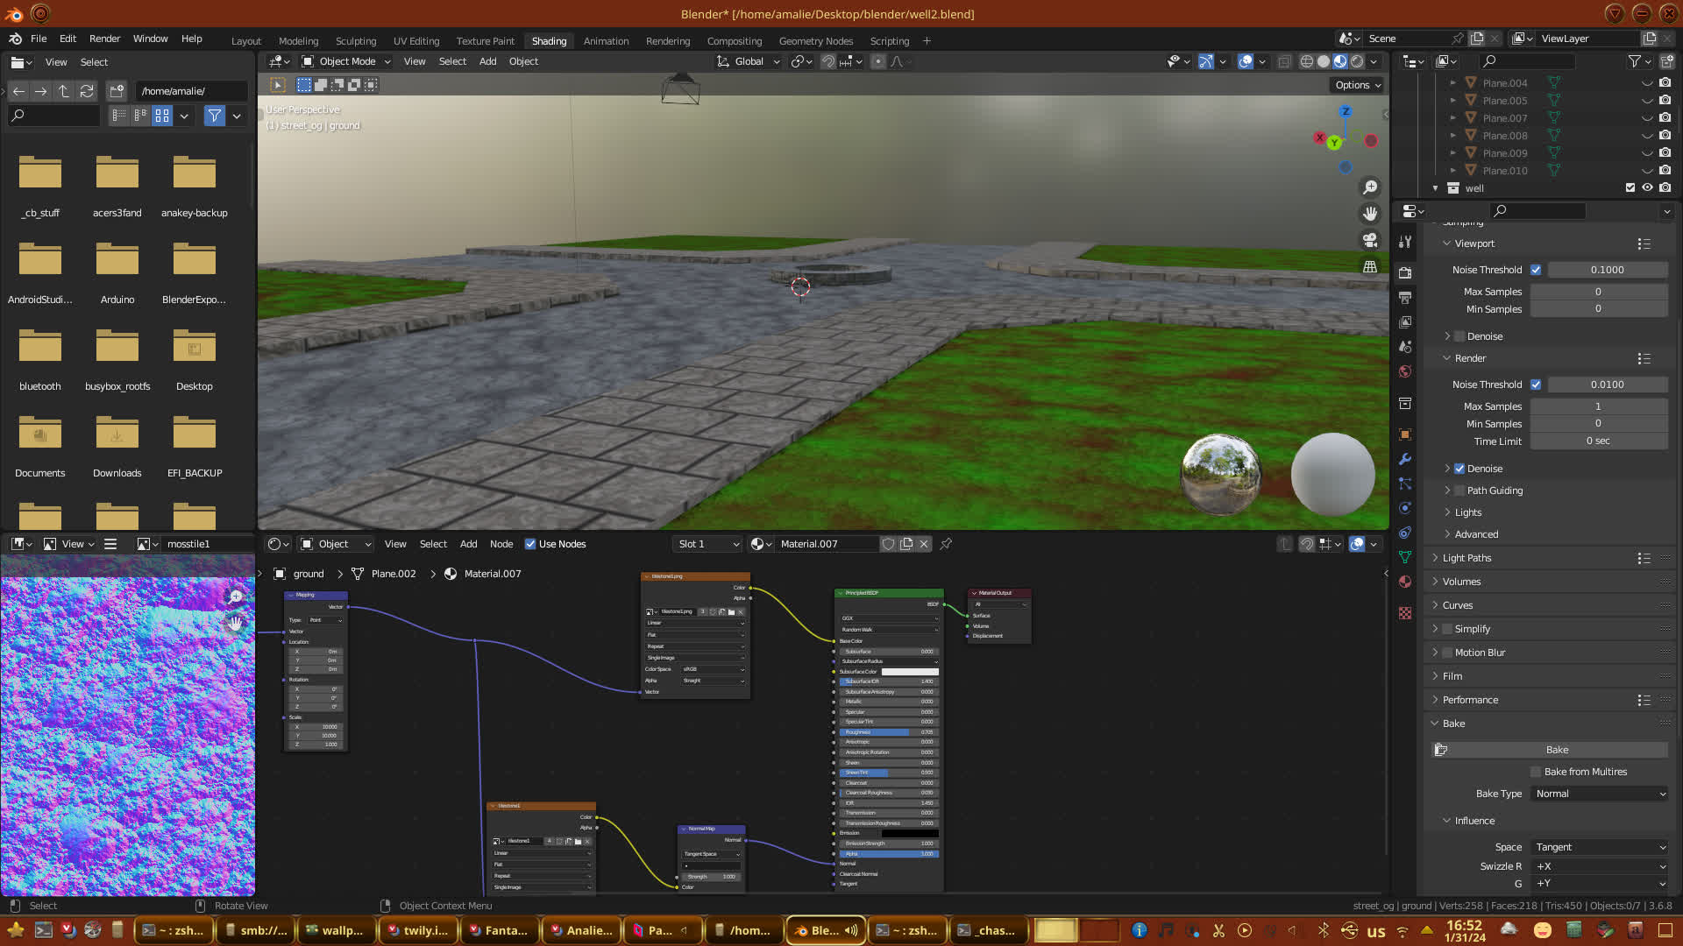Open the Render properties tab icon

point(1405,272)
